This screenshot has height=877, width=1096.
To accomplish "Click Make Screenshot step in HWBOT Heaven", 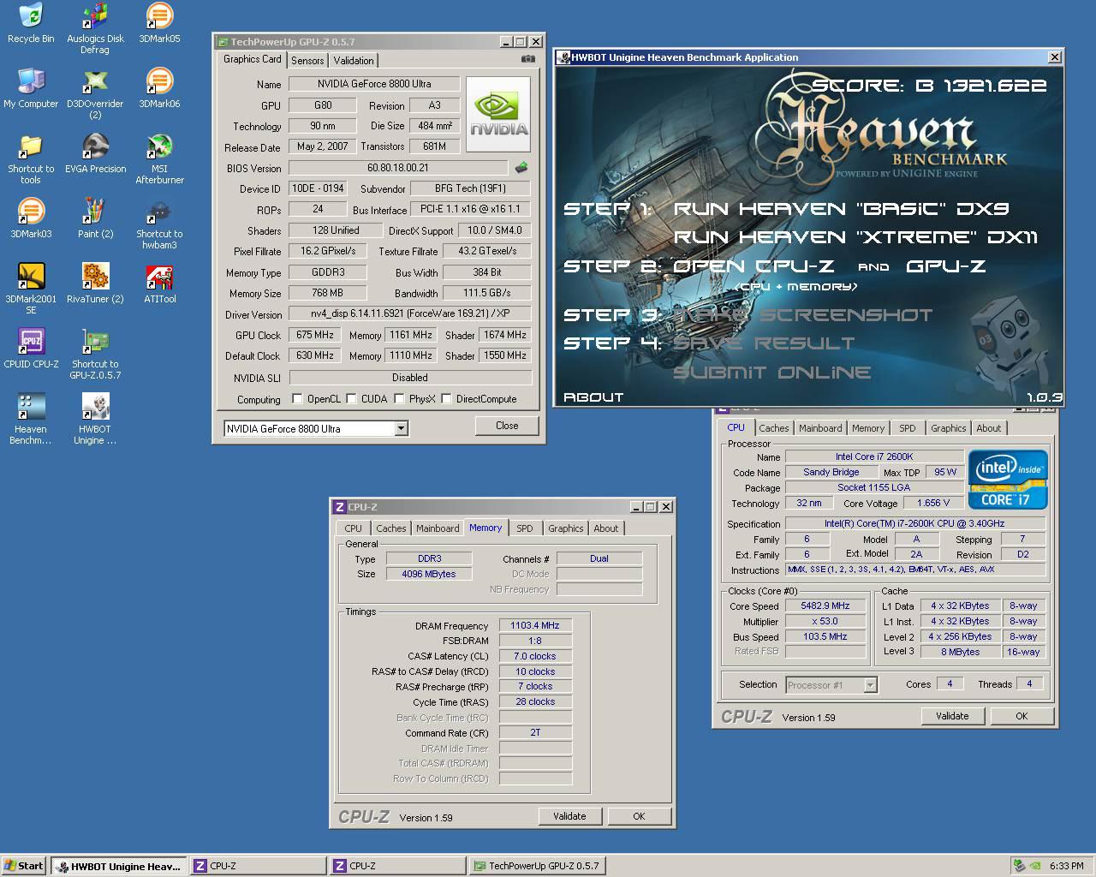I will click(803, 315).
